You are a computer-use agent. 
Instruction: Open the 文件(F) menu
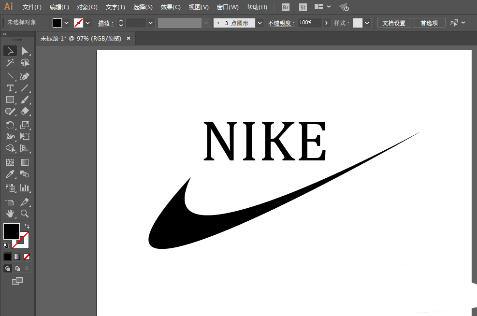[32, 7]
